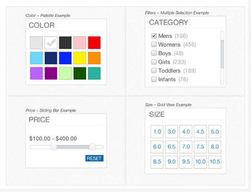Choose size 5.0

click(x=215, y=131)
